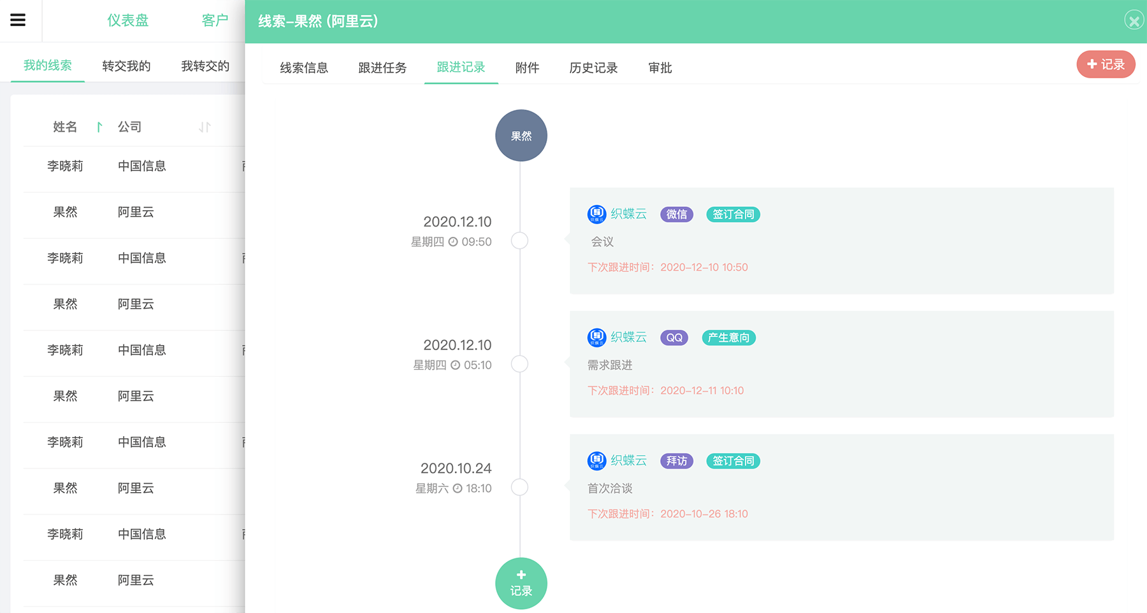Click the 产生意向 tag
The width and height of the screenshot is (1147, 613).
click(x=728, y=337)
